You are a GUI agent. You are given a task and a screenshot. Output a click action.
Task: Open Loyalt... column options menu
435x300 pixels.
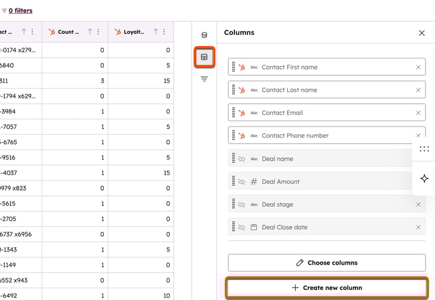click(x=164, y=32)
